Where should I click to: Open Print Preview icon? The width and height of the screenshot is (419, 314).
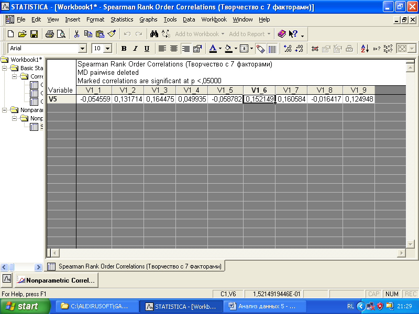tap(61, 34)
